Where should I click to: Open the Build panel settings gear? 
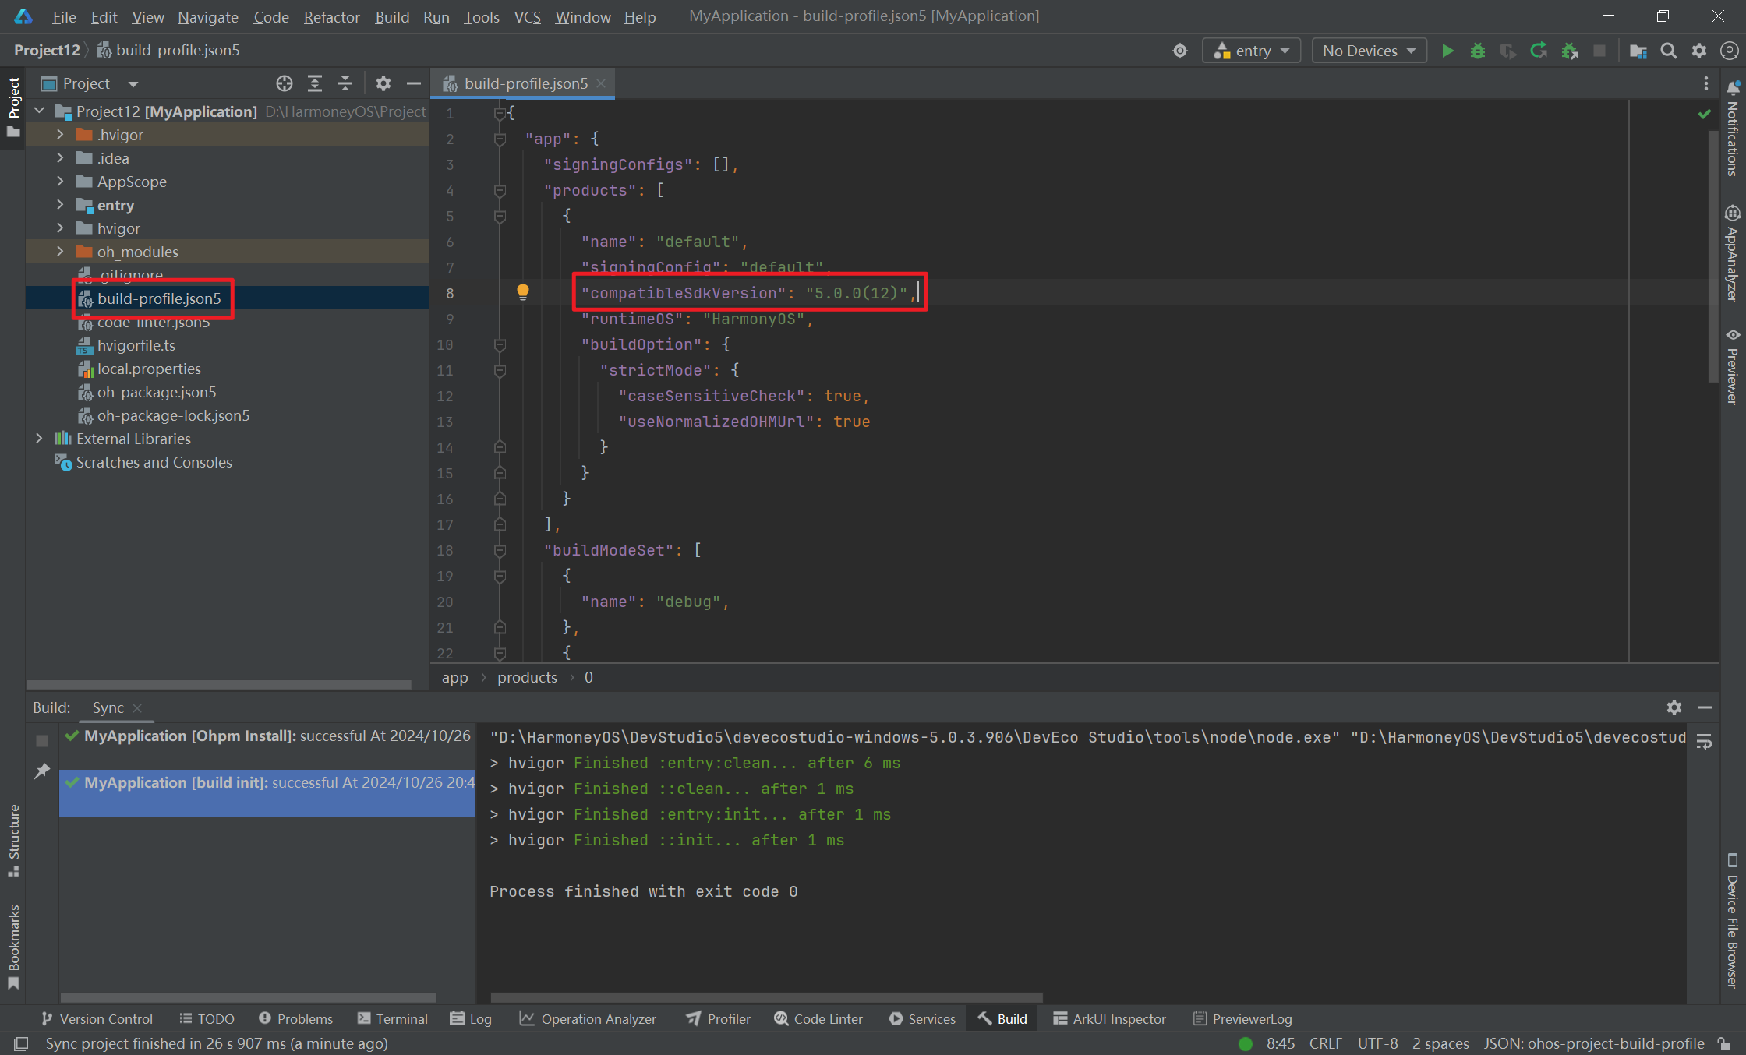pos(1674,707)
